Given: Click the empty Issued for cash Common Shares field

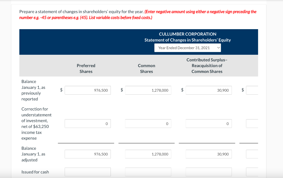Looking at the screenshot, I should pos(148,172).
